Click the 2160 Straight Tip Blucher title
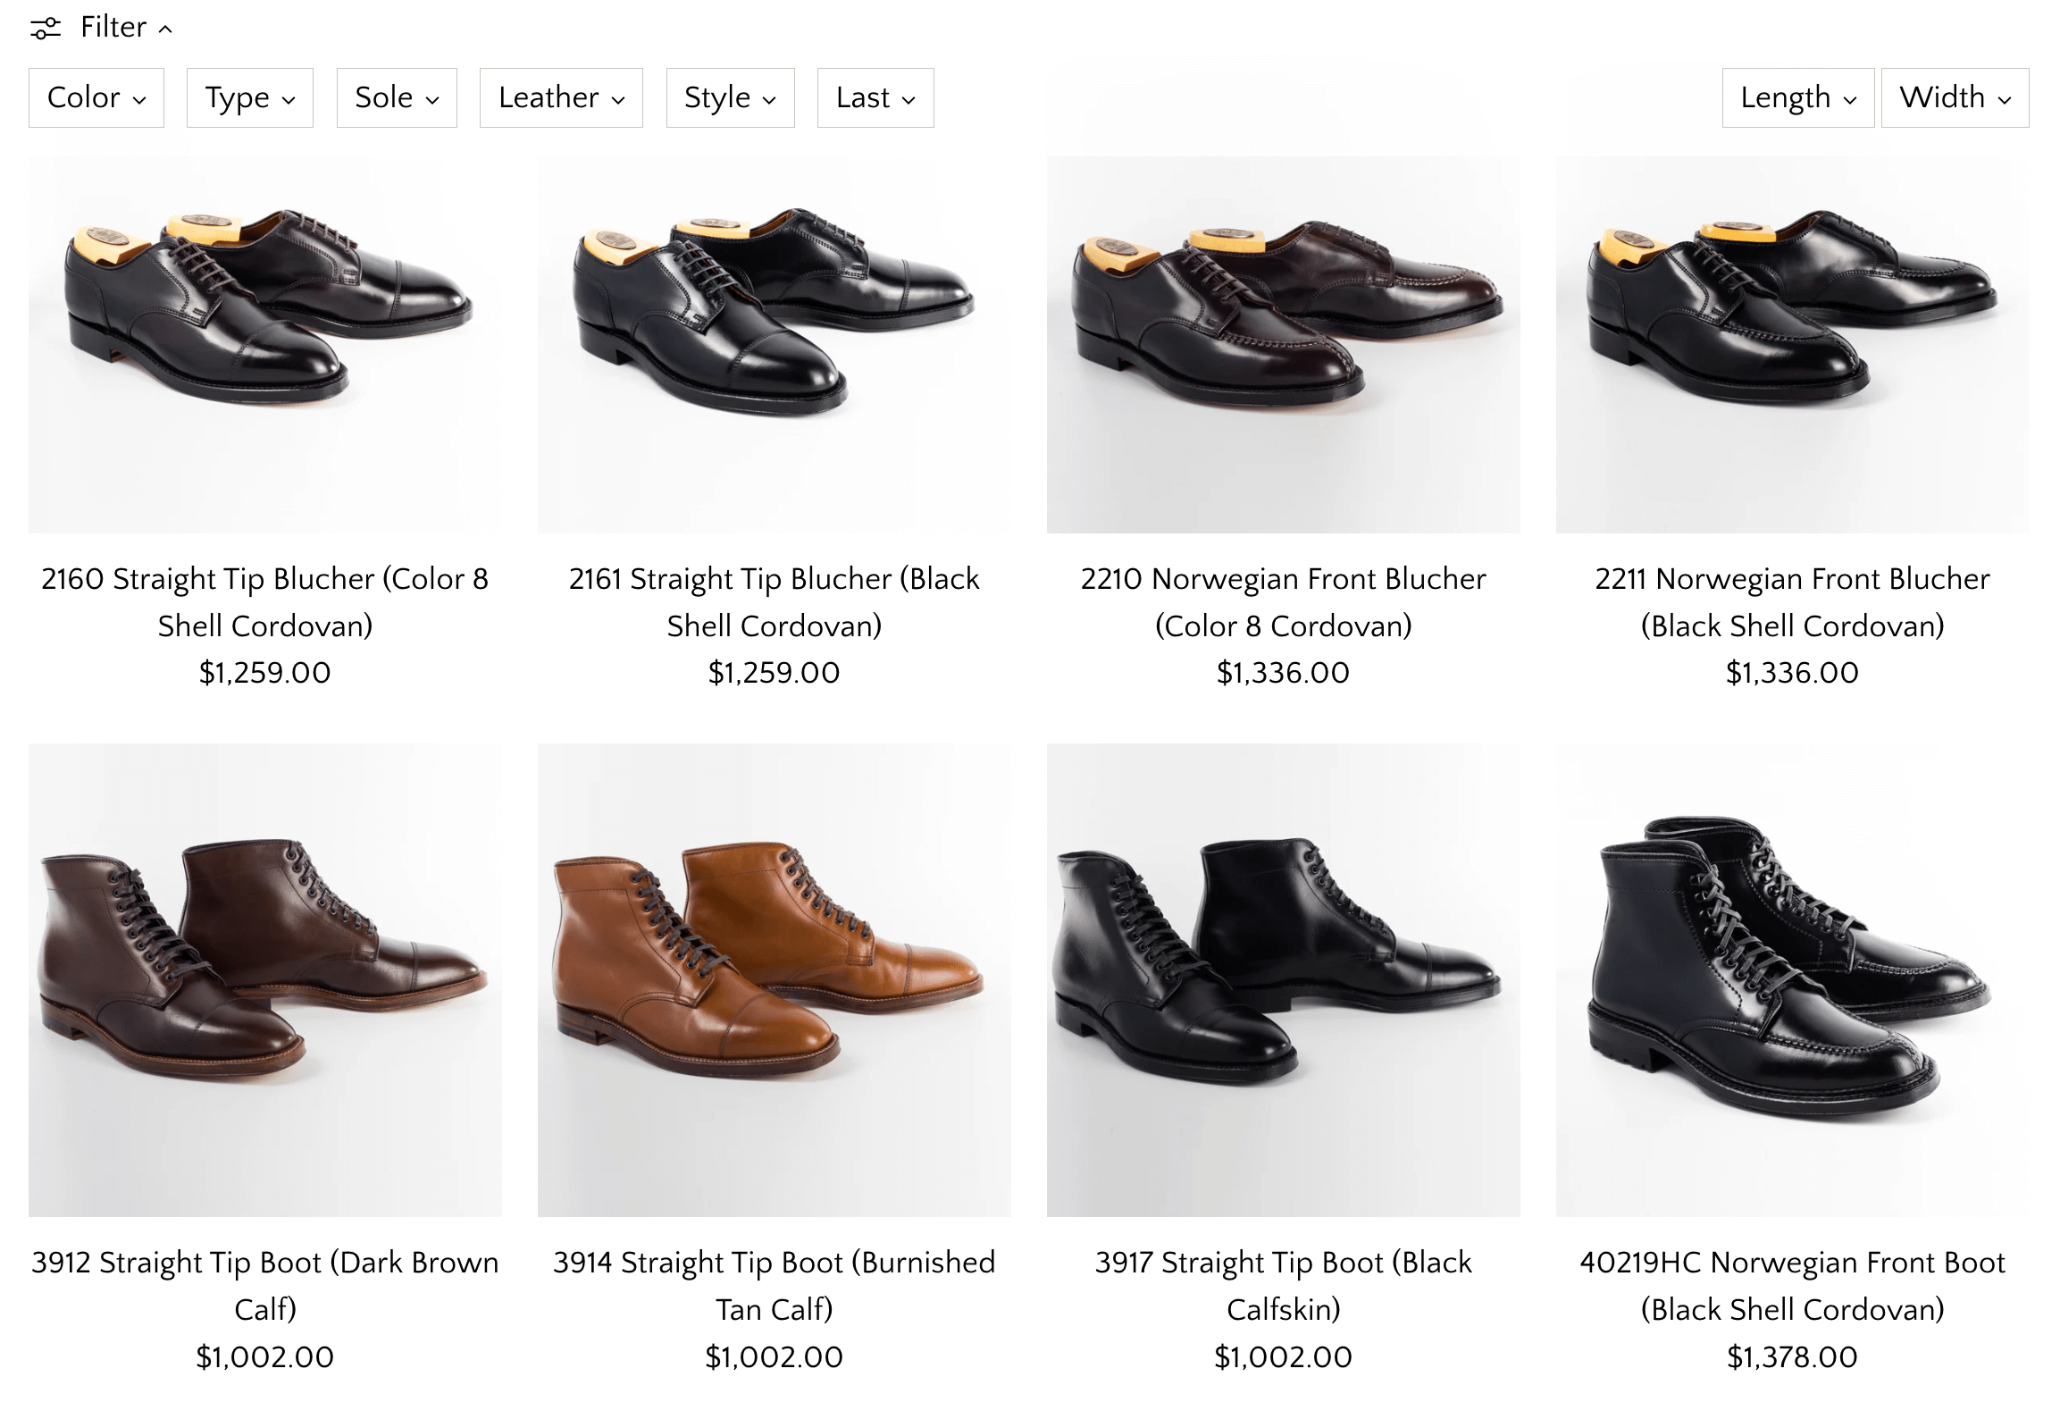Viewport: 2060px width, 1419px height. (265, 602)
